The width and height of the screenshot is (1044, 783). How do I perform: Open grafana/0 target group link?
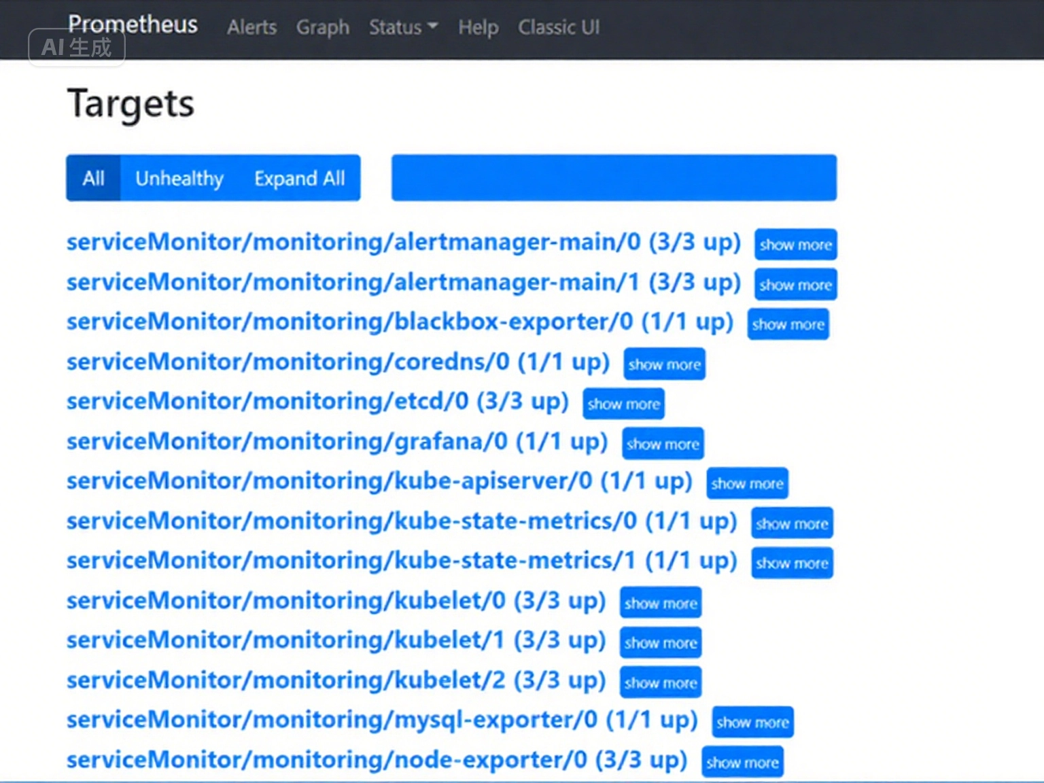337,441
